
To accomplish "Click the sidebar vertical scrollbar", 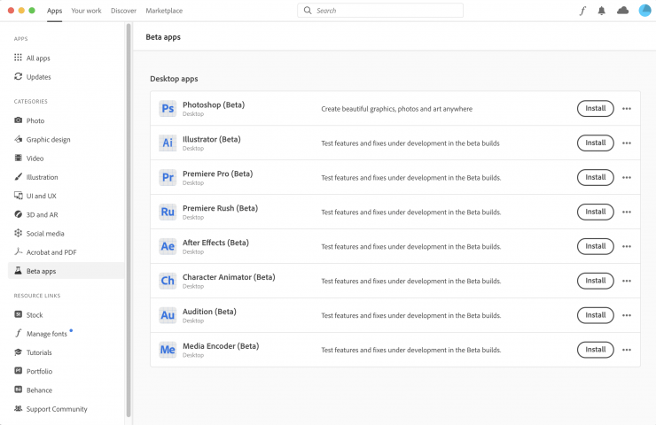I will point(129,221).
